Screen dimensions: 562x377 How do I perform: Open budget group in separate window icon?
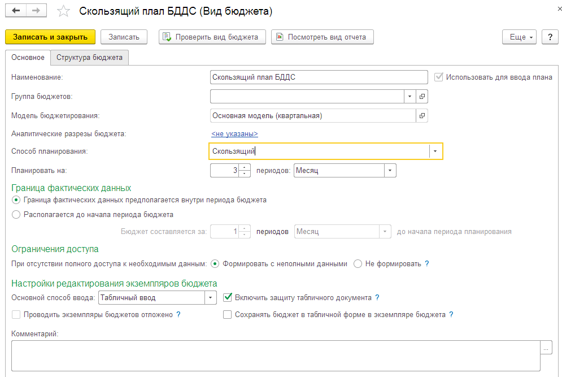(x=422, y=97)
